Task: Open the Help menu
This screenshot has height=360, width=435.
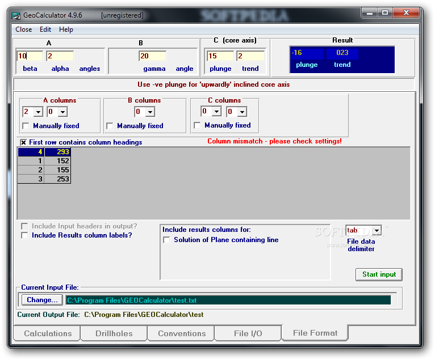Action: point(66,29)
